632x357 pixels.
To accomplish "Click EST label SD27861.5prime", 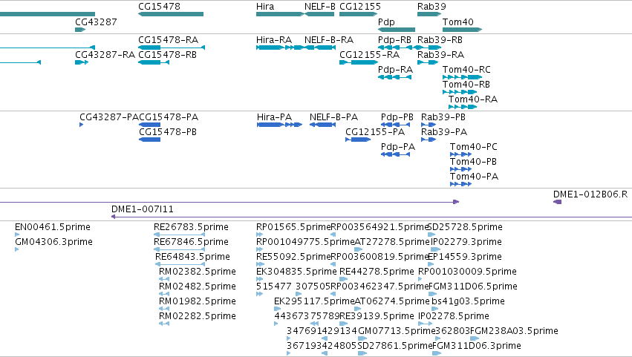I will click(x=395, y=346).
